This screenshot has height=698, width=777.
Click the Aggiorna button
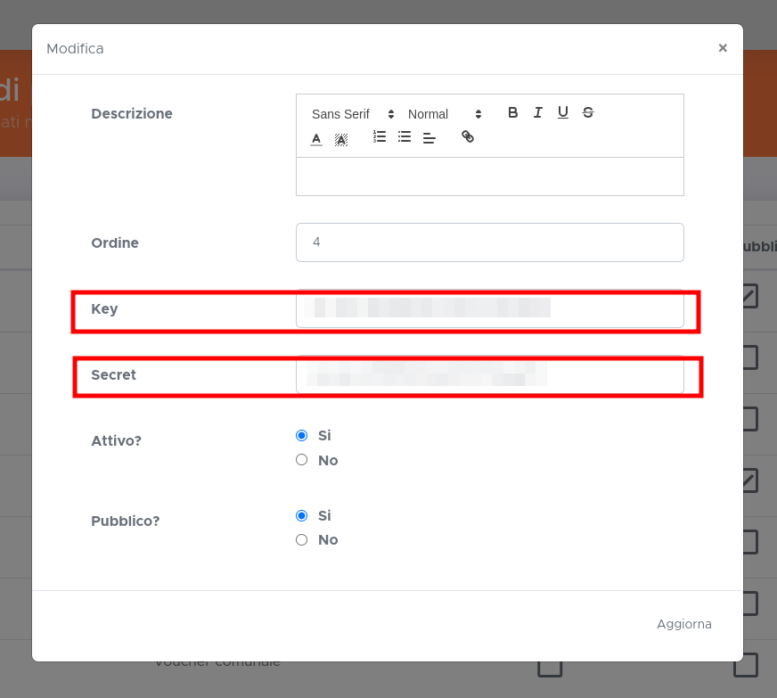pyautogui.click(x=683, y=624)
